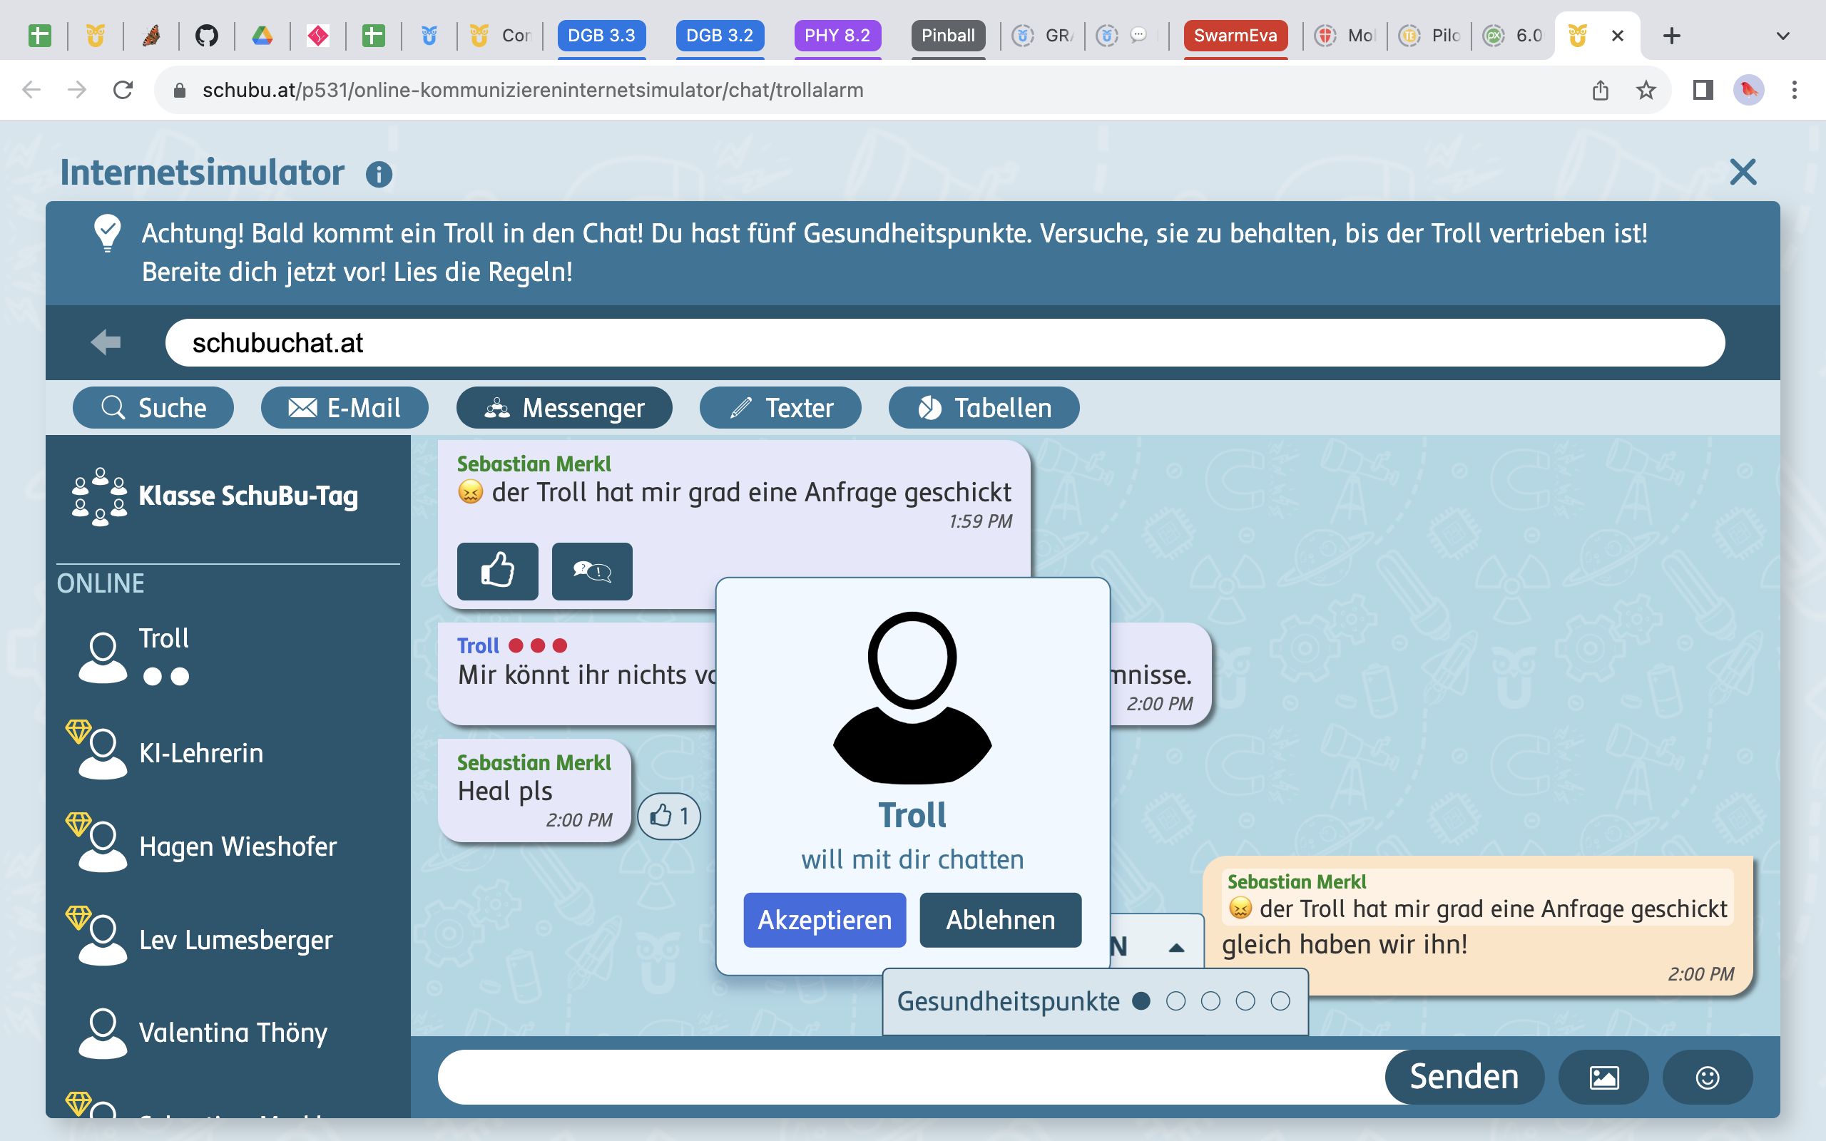Switch to the PHY 8.2 tab group
Screen dimensions: 1826x1141
837,36
